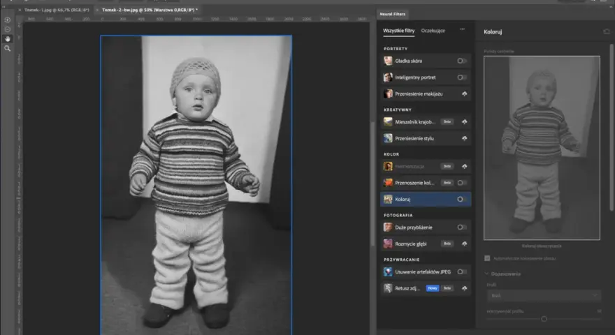Select the Hand tool in left toolbar
The width and height of the screenshot is (615, 335).
8,39
